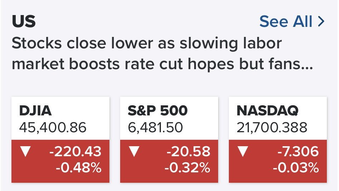The image size is (339, 191).
Task: Click the DJIA red down-arrow icon
Action: [x=25, y=152]
